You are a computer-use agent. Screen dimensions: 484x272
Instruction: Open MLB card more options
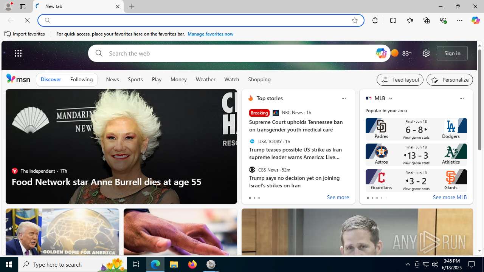coord(461,98)
